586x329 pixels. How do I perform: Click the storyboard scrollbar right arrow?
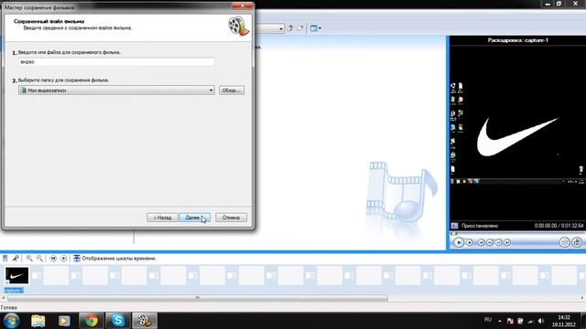[582, 298]
